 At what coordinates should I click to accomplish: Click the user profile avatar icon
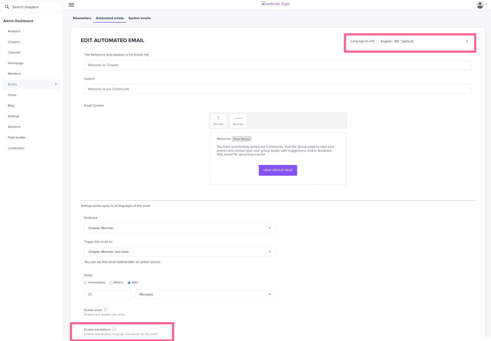point(479,5)
